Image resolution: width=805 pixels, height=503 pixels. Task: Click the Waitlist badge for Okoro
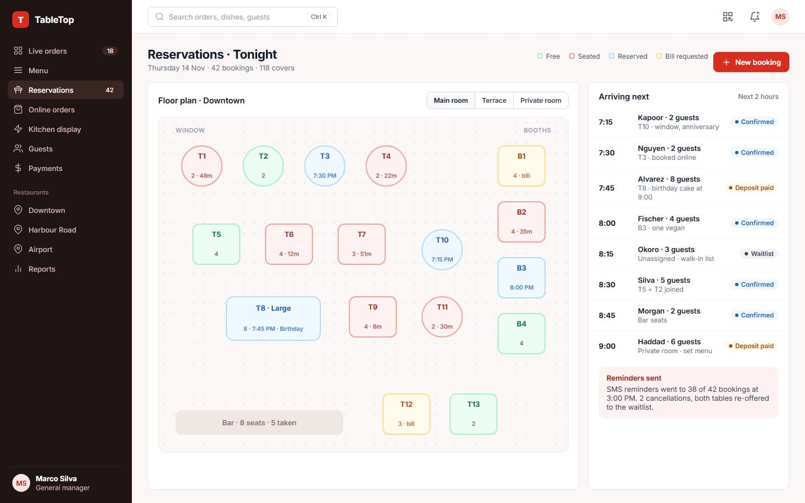759,254
